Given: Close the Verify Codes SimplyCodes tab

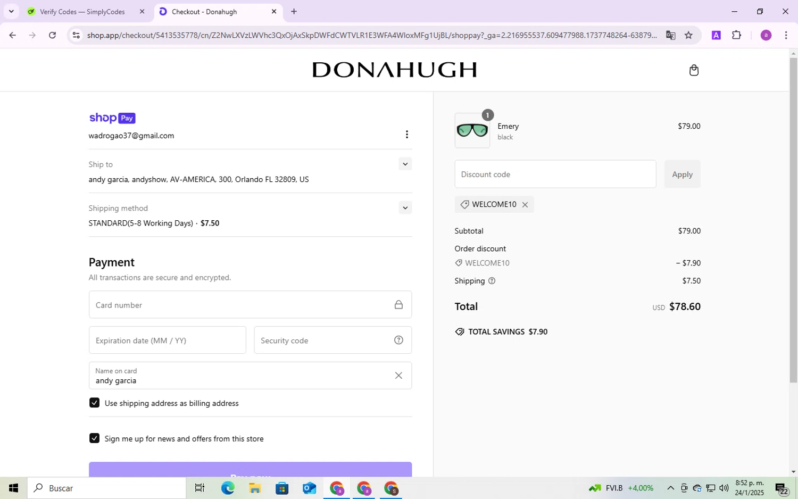Looking at the screenshot, I should [142, 12].
